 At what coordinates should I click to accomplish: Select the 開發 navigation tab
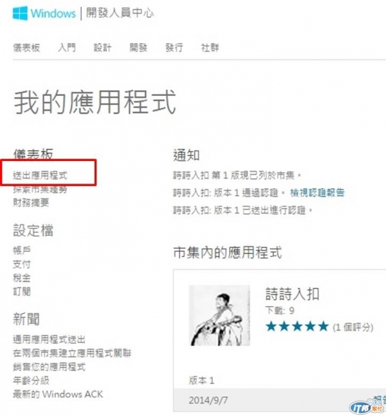(138, 48)
